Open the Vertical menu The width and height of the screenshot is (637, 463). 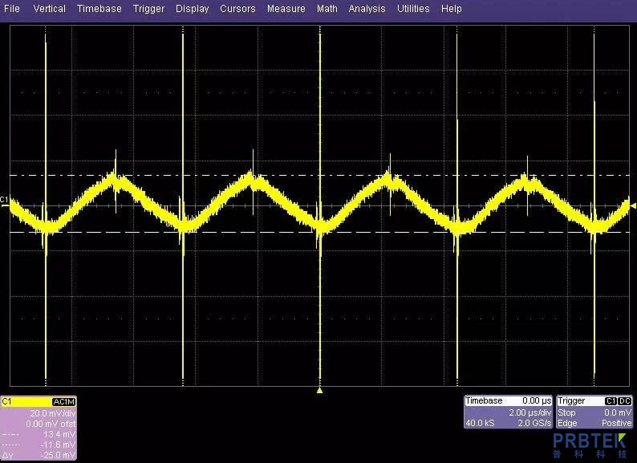click(50, 9)
